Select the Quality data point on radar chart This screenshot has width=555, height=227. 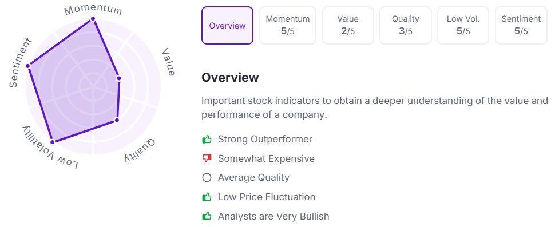coord(117,120)
